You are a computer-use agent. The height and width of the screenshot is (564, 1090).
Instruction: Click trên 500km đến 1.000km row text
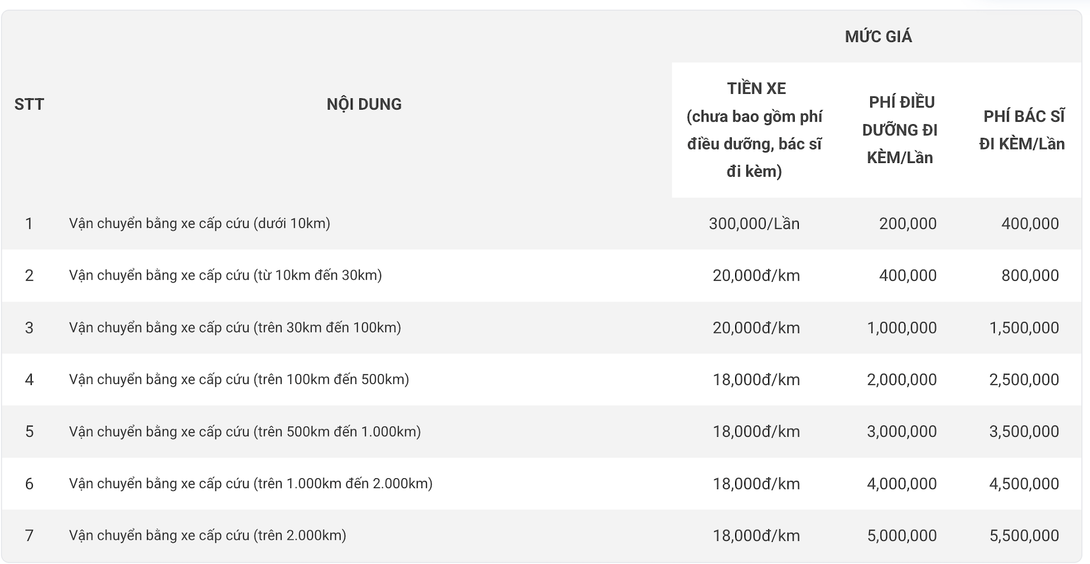point(245,432)
